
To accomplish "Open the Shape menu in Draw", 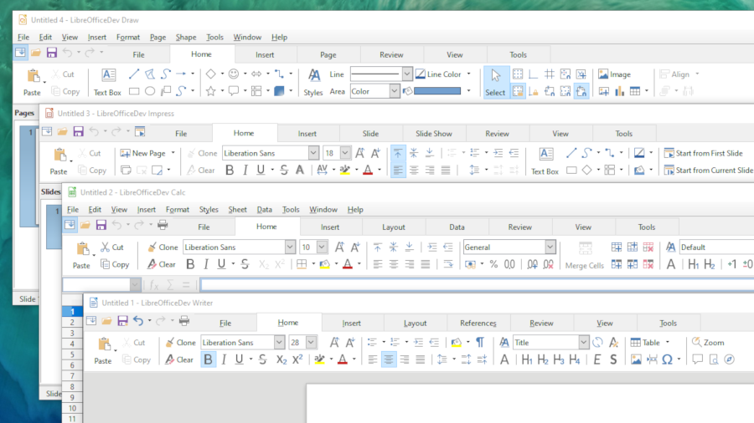I will point(186,37).
